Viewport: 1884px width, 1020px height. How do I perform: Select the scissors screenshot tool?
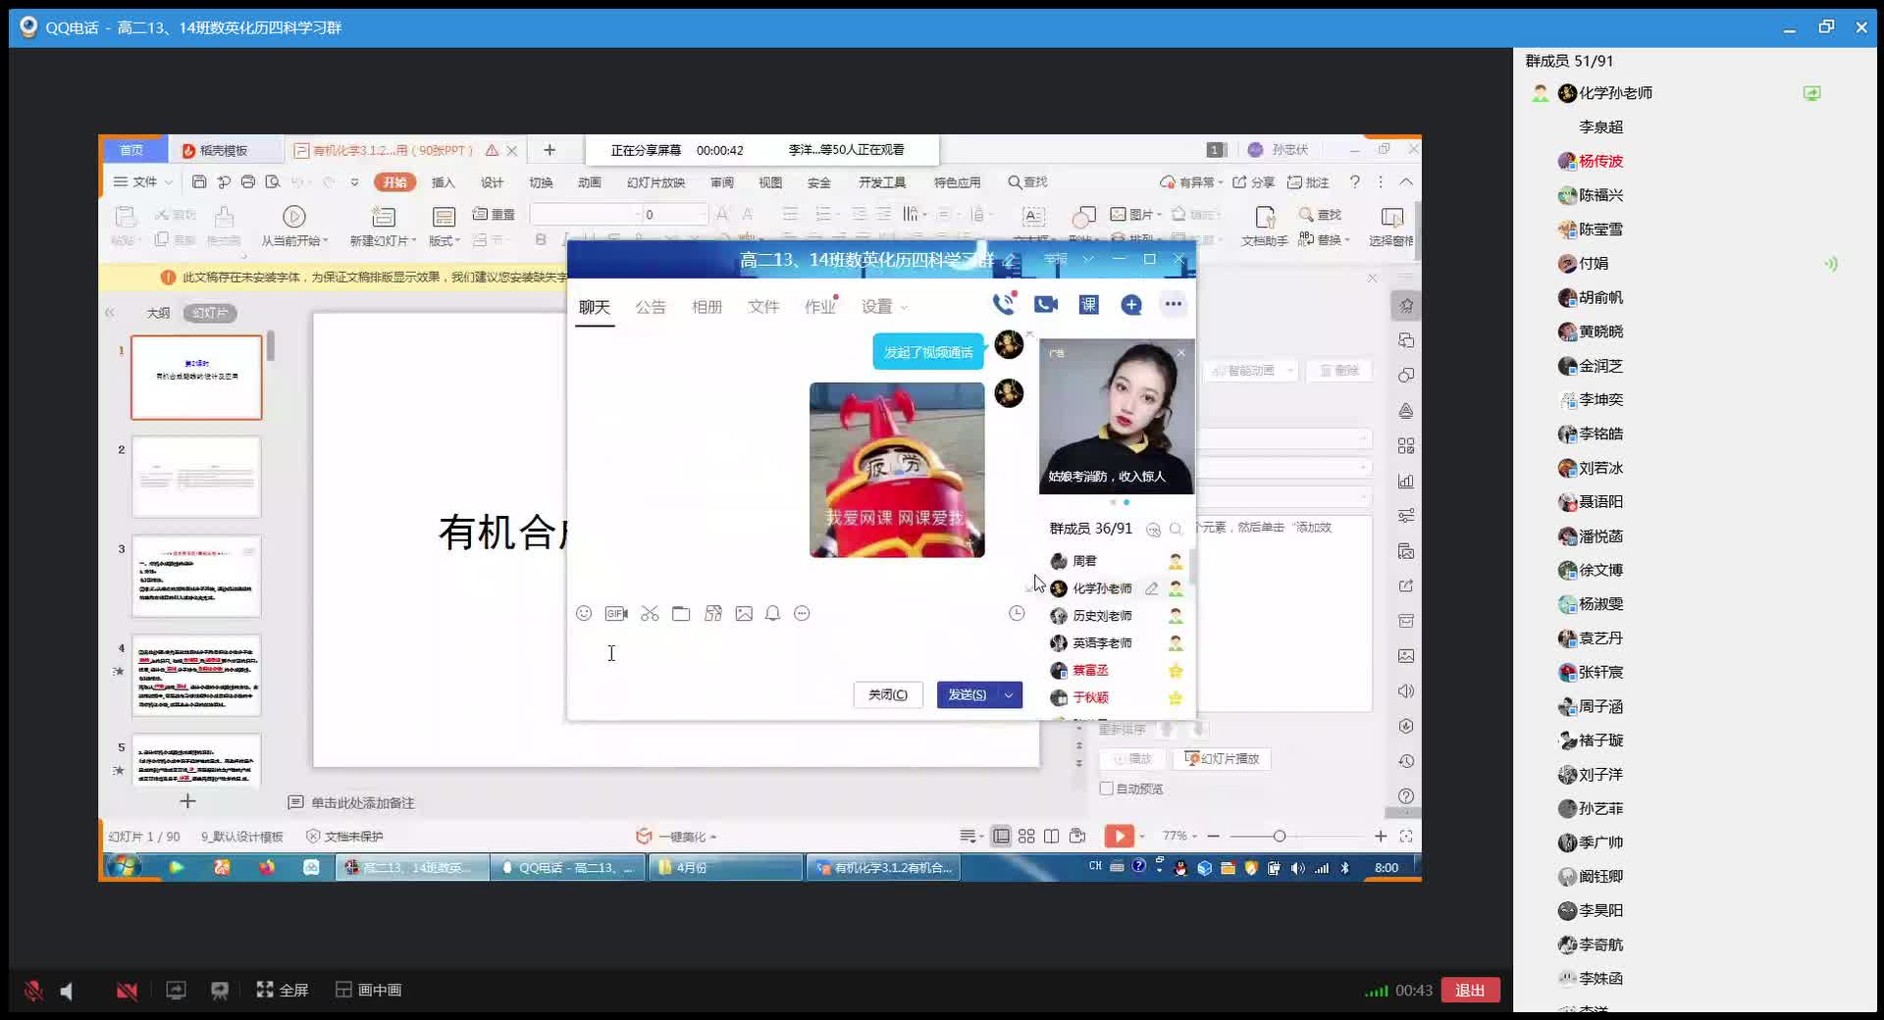point(650,614)
